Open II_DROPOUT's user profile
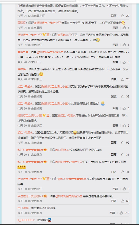139x225 pixels. pyautogui.click(x=26, y=220)
